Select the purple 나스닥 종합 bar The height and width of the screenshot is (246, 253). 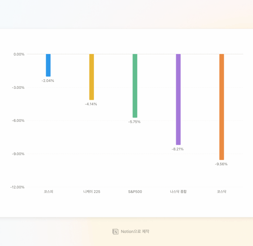178,99
